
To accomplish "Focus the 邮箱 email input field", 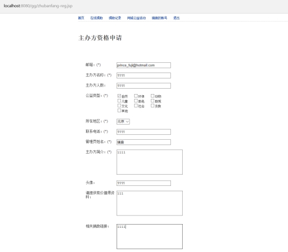I will [x=143, y=65].
